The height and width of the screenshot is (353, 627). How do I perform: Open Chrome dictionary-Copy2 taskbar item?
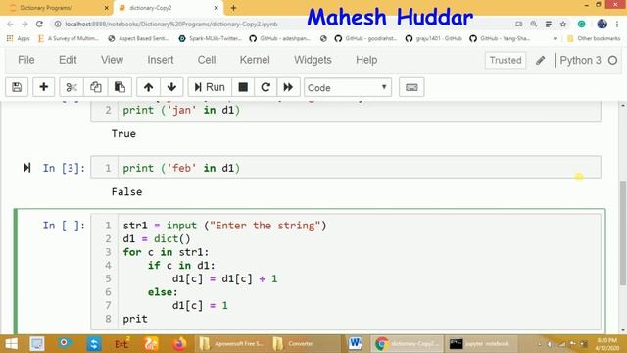click(407, 344)
